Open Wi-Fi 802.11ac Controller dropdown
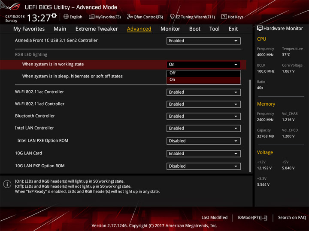Viewport: 309px width, 231px height. pyautogui.click(x=203, y=92)
